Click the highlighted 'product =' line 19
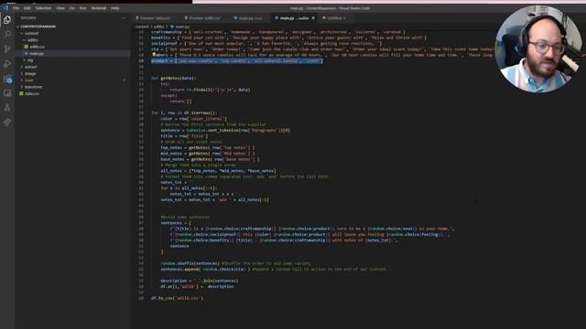Viewport: 586px width, 329px height. [x=236, y=61]
